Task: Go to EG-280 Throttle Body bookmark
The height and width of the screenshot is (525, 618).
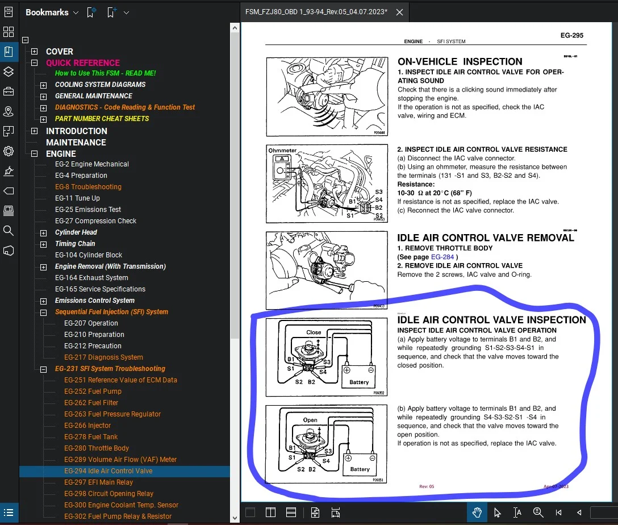Action: 97,448
